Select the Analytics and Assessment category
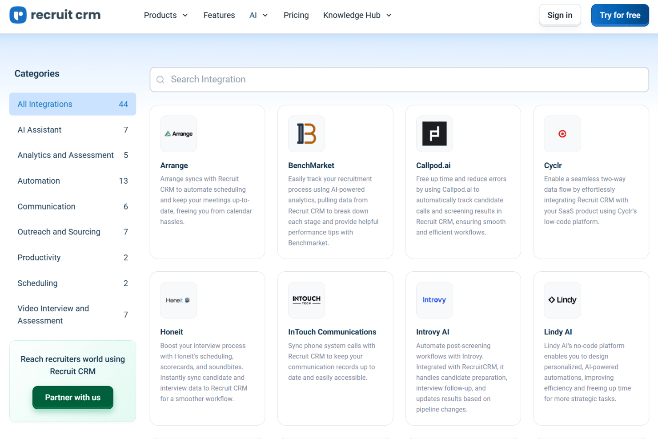Image resolution: width=658 pixels, height=439 pixels. 73,155
